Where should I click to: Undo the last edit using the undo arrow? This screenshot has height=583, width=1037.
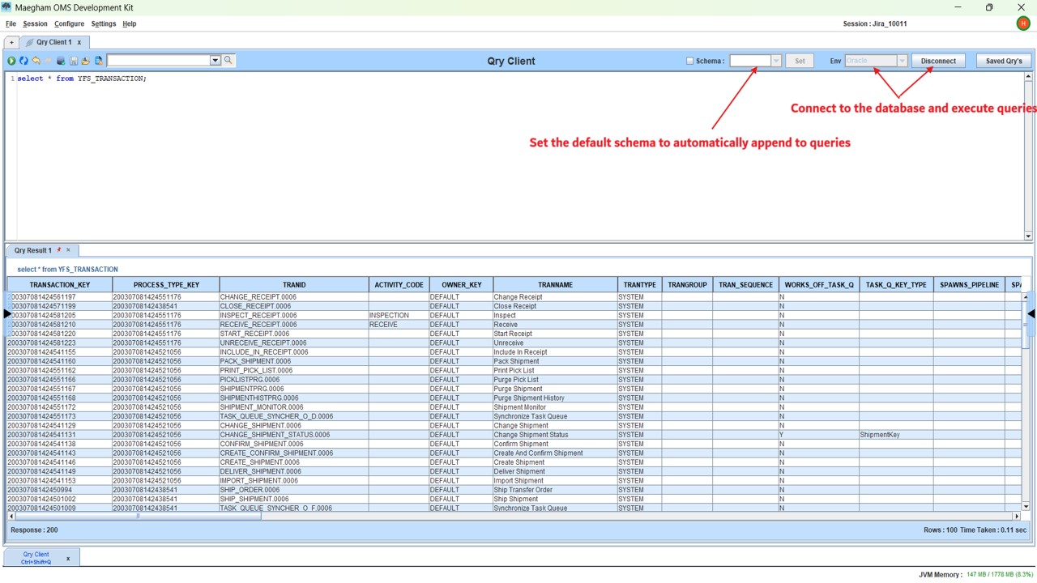(x=36, y=61)
